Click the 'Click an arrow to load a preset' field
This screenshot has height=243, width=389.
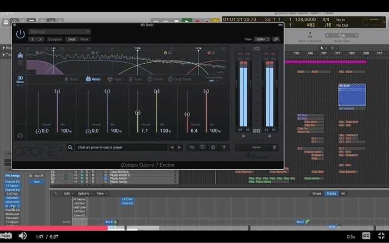[x=121, y=148]
